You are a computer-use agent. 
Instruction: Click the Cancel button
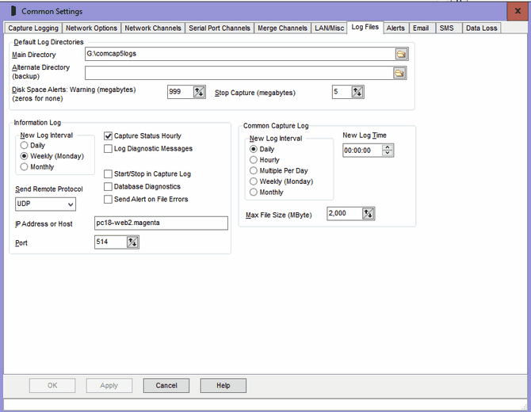[x=166, y=386]
